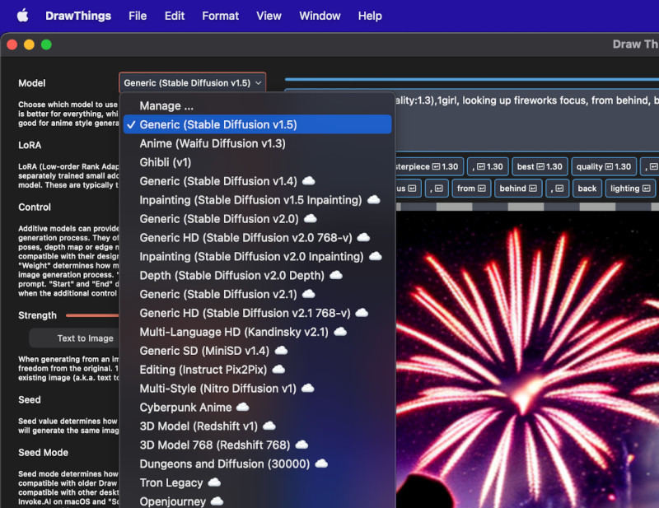This screenshot has width=659, height=508.
Task: Click the 'quality' 1.30 prompt token
Action: click(603, 167)
